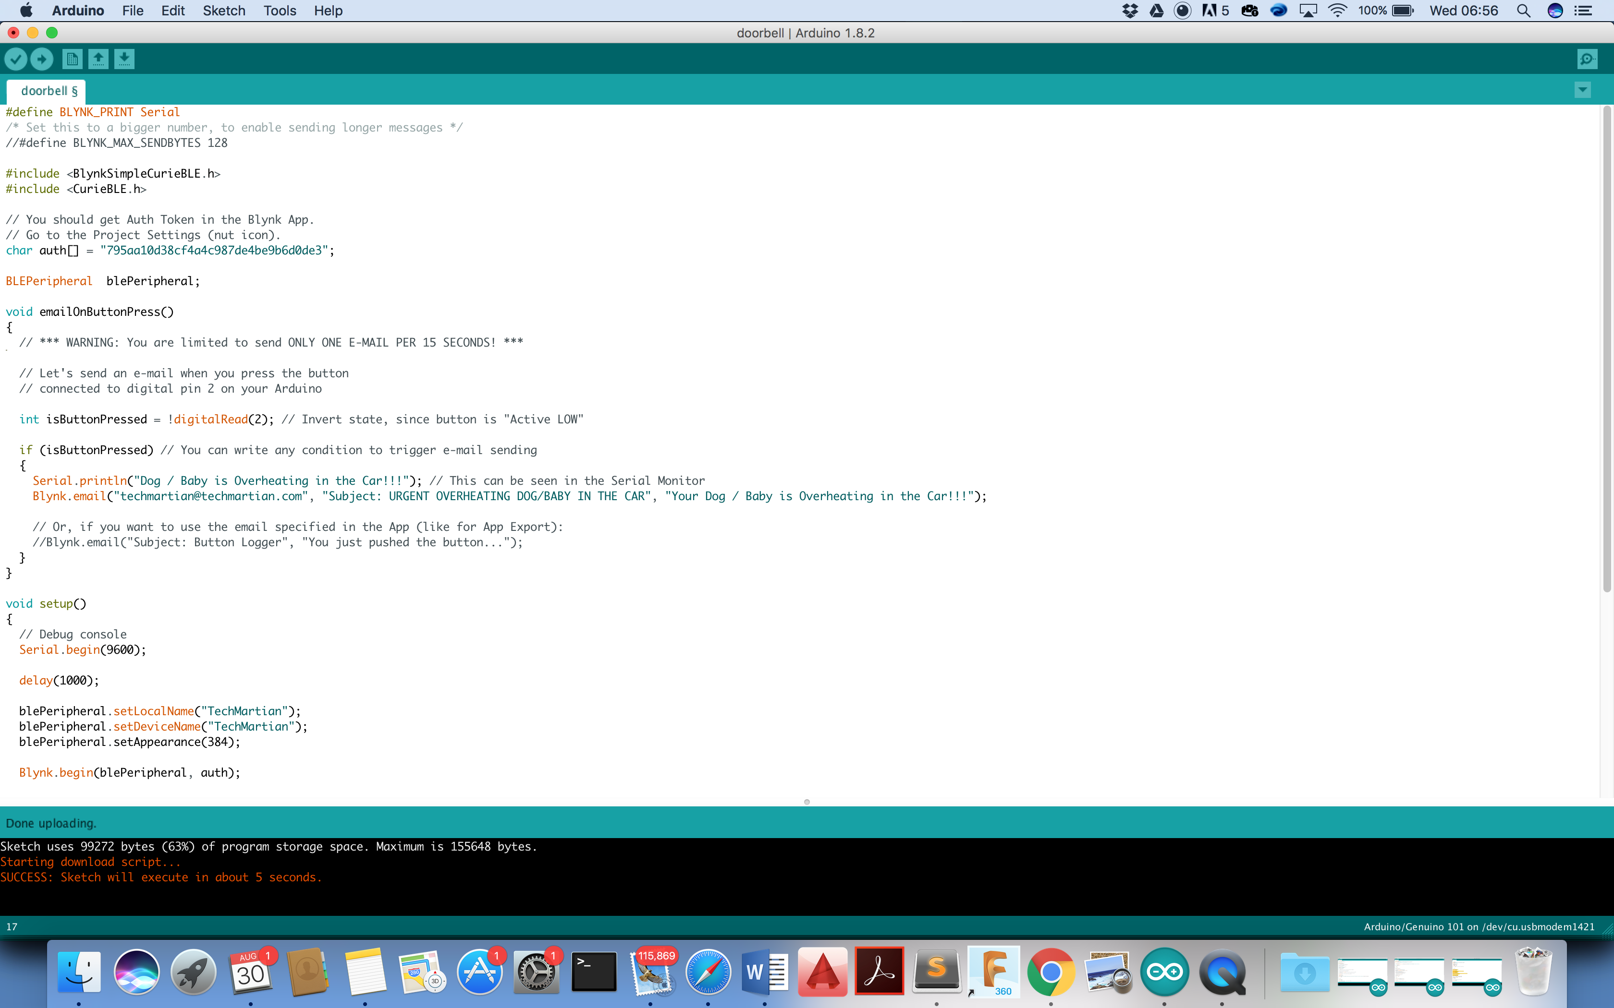
Task: Open Launchpad rocket in the Dock
Action: [194, 972]
